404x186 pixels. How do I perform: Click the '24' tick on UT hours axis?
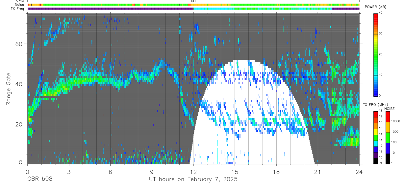tap(359, 171)
